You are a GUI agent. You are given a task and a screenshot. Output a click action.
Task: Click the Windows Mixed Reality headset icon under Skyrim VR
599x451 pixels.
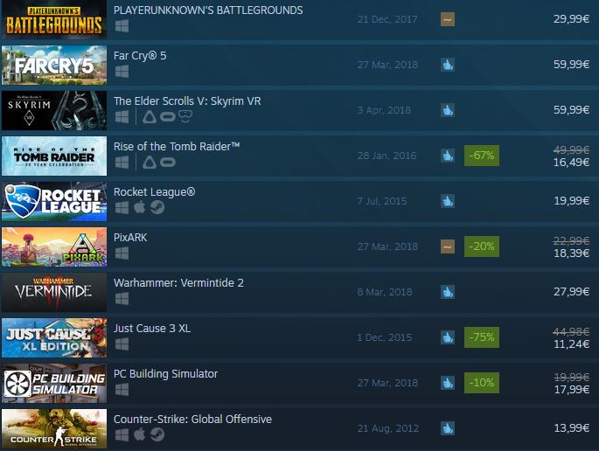185,116
